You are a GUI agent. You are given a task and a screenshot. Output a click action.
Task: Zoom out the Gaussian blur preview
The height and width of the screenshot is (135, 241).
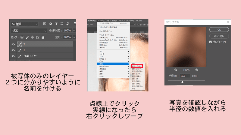click(x=176, y=70)
